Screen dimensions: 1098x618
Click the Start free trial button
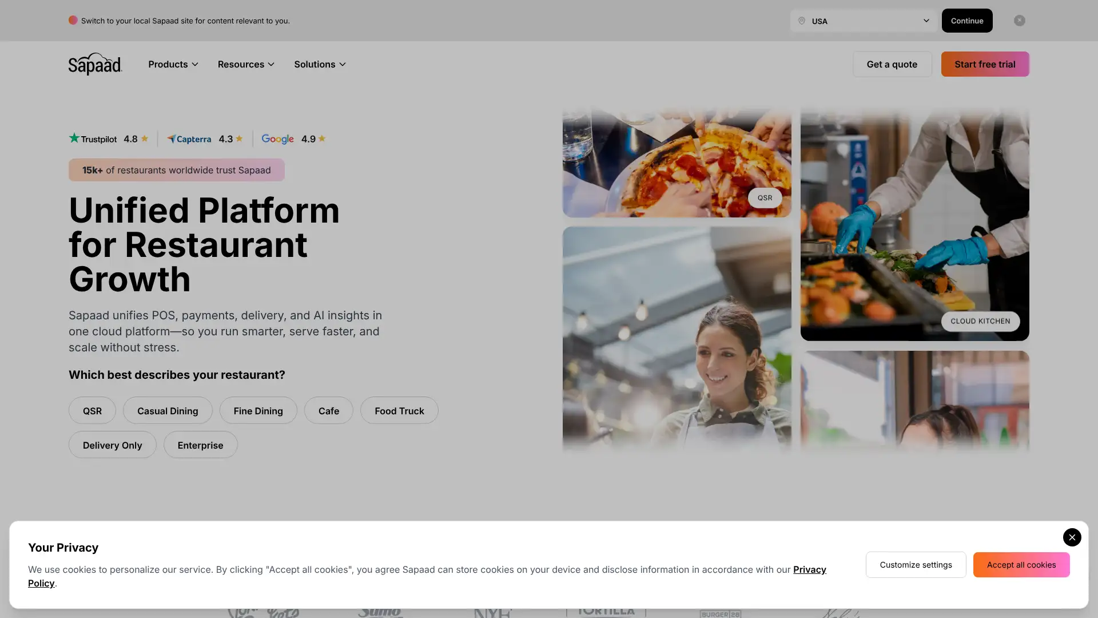(x=985, y=64)
